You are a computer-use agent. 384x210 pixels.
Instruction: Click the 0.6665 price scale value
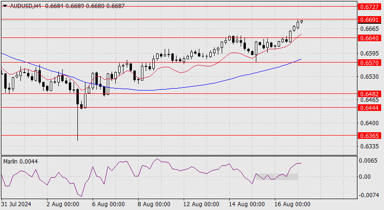[370, 29]
